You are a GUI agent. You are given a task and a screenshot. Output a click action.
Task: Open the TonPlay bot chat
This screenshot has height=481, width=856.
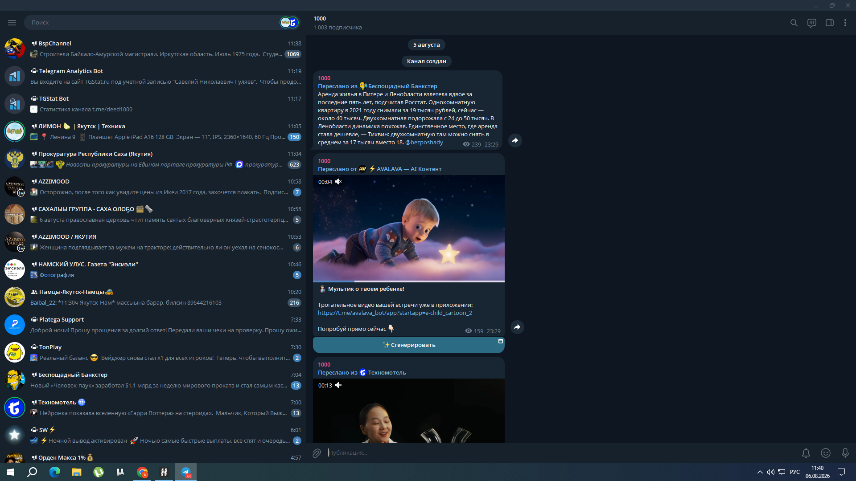(153, 352)
